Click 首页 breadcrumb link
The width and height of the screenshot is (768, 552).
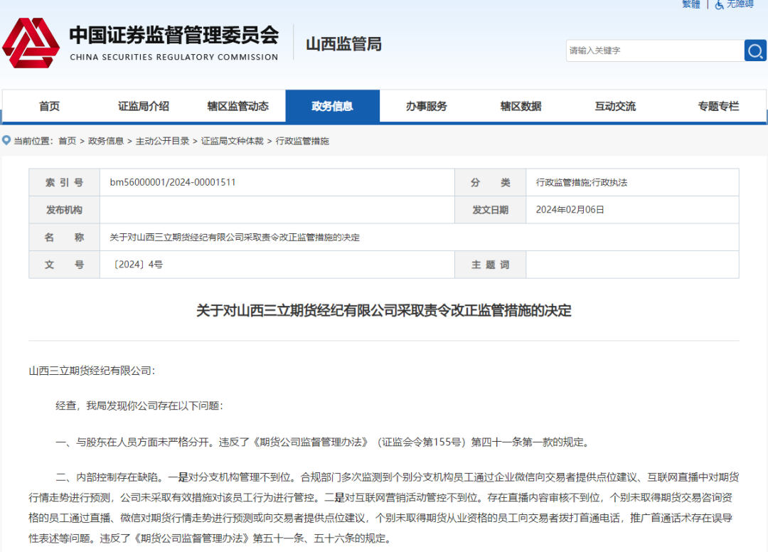pos(67,141)
